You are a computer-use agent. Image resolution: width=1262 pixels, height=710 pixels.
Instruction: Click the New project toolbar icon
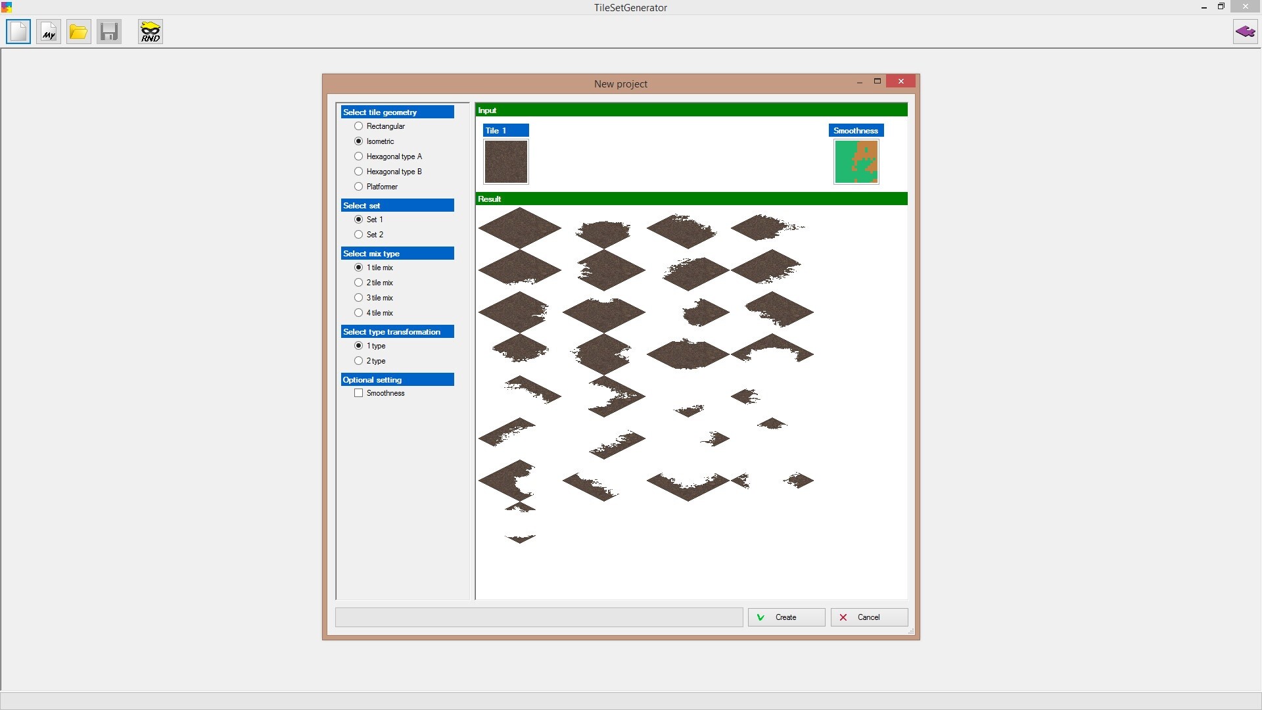pyautogui.click(x=18, y=32)
